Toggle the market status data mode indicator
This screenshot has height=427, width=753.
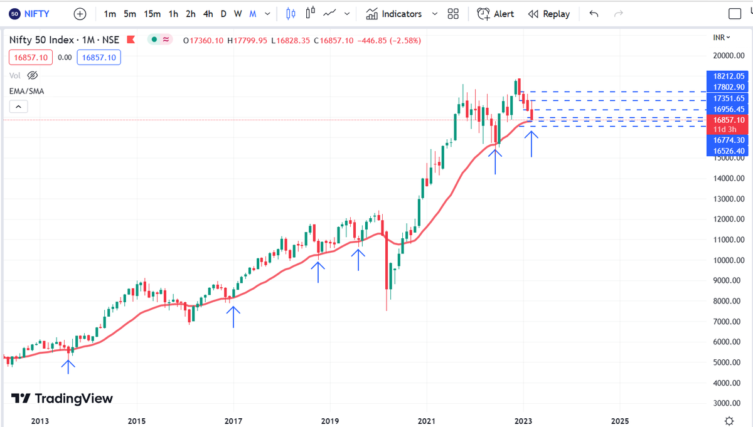click(x=160, y=40)
